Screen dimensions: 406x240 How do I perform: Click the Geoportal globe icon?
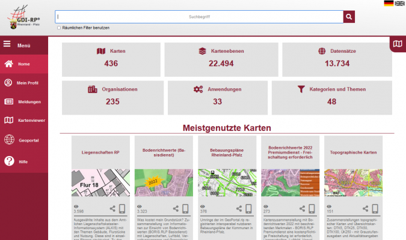click(x=9, y=140)
